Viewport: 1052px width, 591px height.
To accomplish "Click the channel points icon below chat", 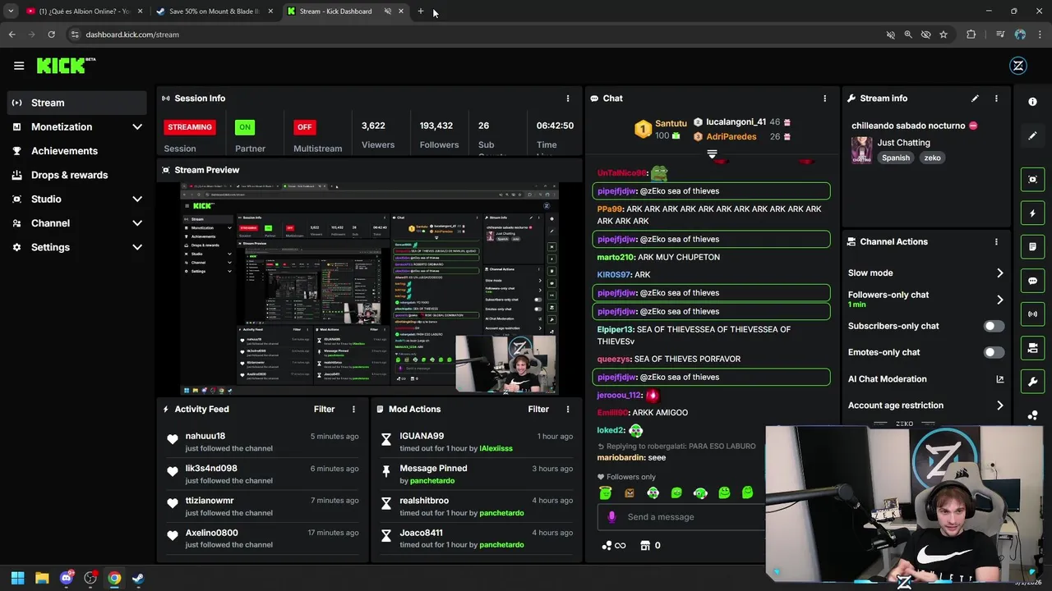I will 607,546.
